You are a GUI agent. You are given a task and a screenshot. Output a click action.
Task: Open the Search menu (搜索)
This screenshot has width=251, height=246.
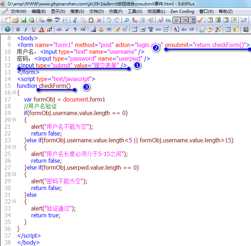coord(77,11)
